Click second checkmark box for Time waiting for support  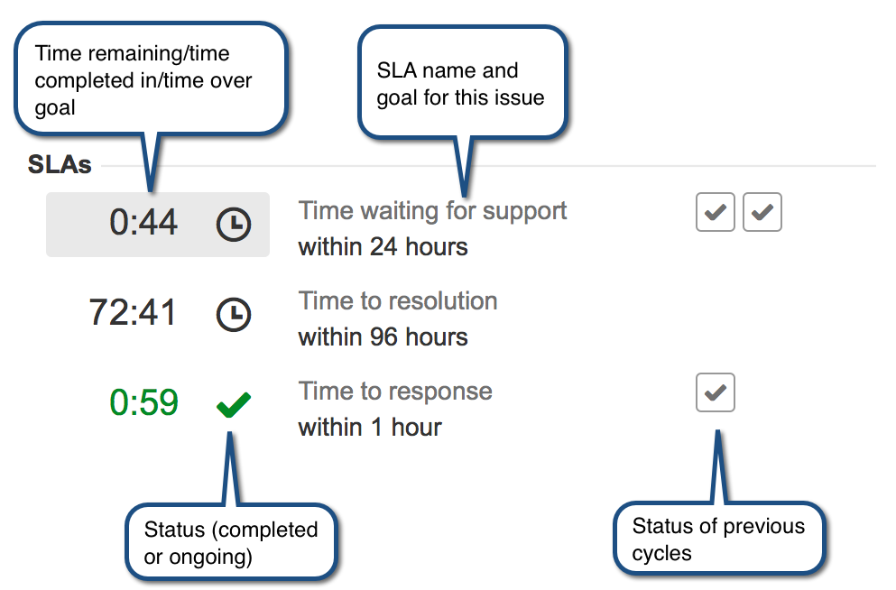tap(762, 212)
